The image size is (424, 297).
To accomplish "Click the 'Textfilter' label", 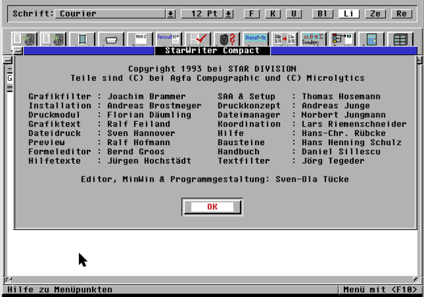I will click(244, 161).
